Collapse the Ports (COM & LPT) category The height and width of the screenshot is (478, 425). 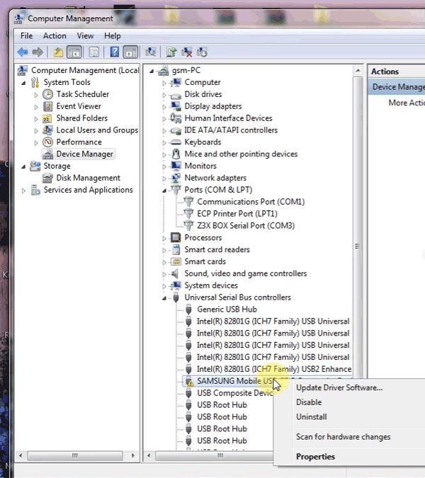pyautogui.click(x=164, y=190)
